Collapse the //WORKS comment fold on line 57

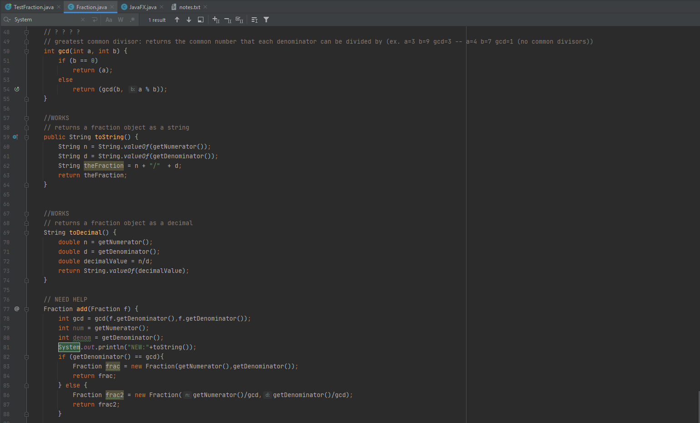tap(26, 118)
